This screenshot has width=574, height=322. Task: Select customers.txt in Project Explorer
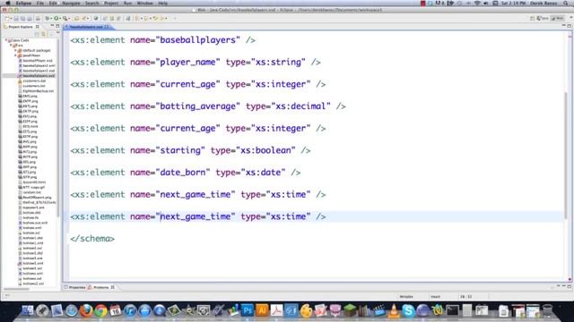34,86
